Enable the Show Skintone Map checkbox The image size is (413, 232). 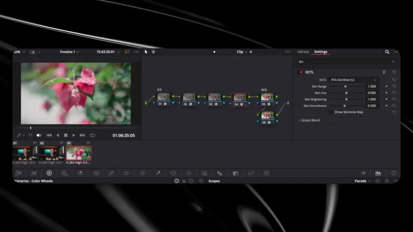click(330, 112)
